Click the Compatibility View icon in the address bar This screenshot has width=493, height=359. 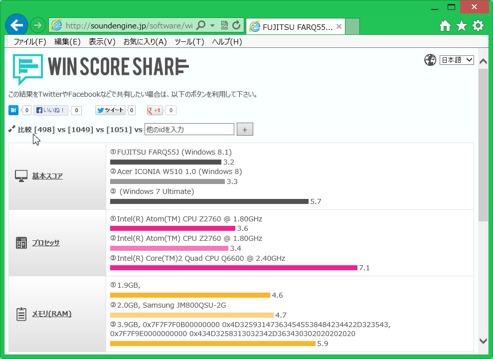pyautogui.click(x=225, y=24)
